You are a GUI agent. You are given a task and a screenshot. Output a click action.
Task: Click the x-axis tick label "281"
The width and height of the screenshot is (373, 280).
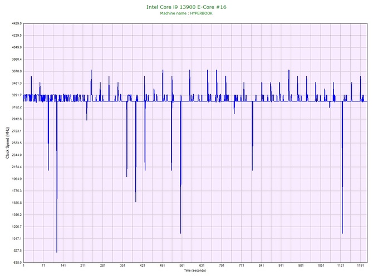103,266
